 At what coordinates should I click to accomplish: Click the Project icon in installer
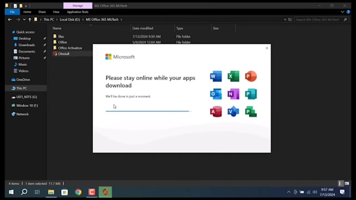[251, 112]
